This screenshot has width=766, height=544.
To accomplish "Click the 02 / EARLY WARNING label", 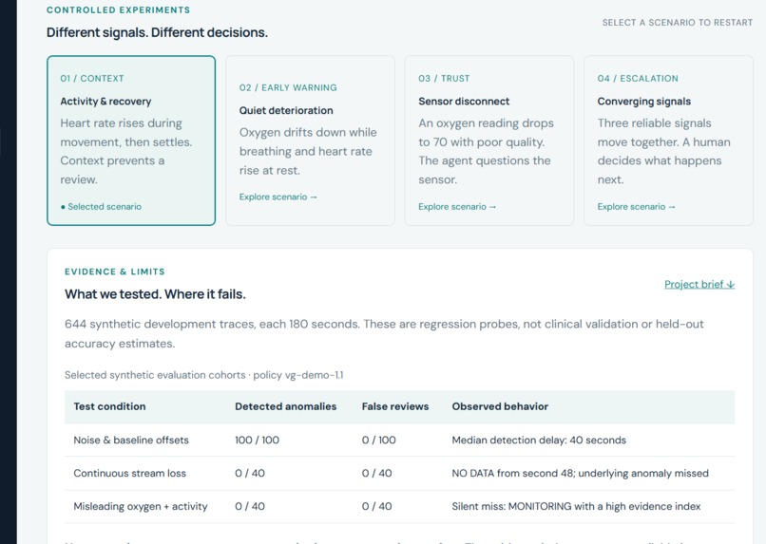I will (288, 88).
